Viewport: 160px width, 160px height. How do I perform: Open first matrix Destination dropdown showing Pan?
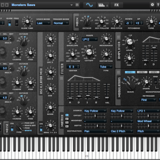coord(95,131)
